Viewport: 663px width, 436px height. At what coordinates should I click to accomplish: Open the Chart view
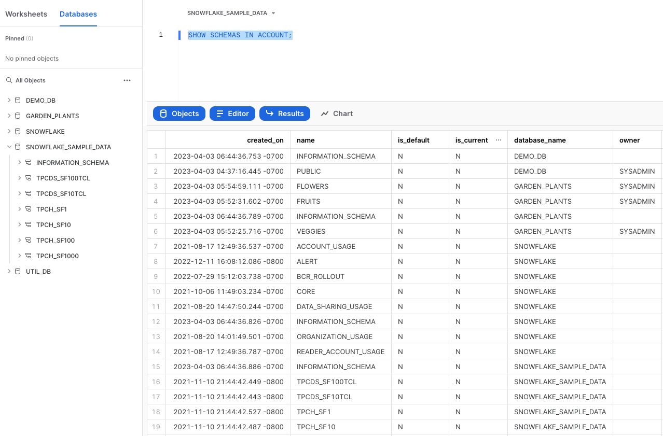coord(337,114)
